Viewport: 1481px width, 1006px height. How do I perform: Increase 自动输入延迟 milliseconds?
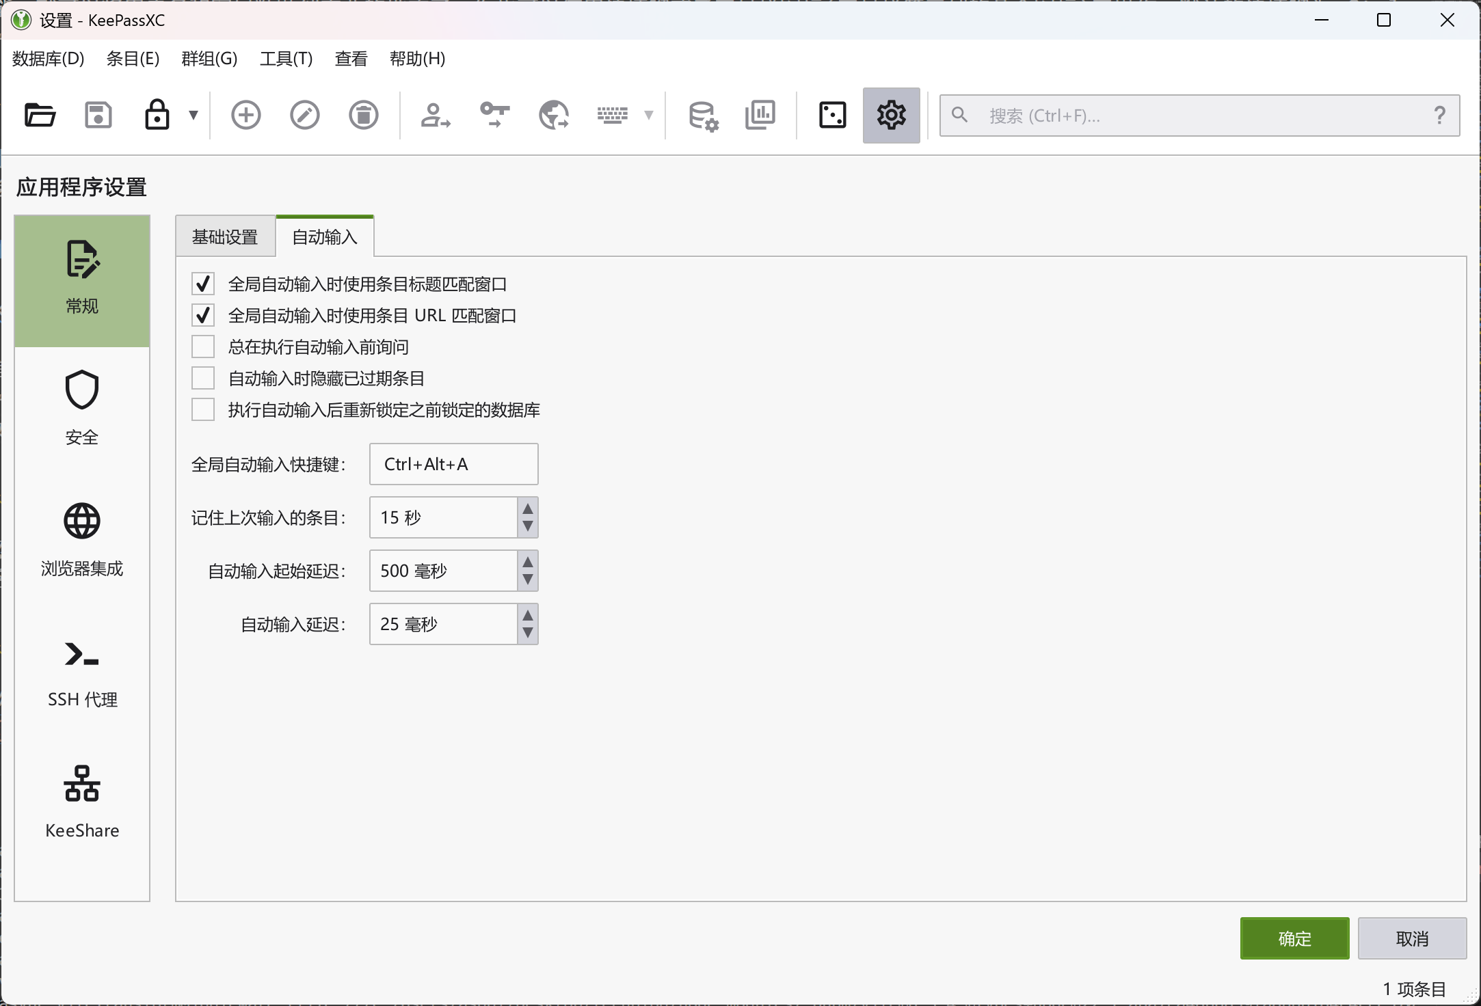click(528, 614)
